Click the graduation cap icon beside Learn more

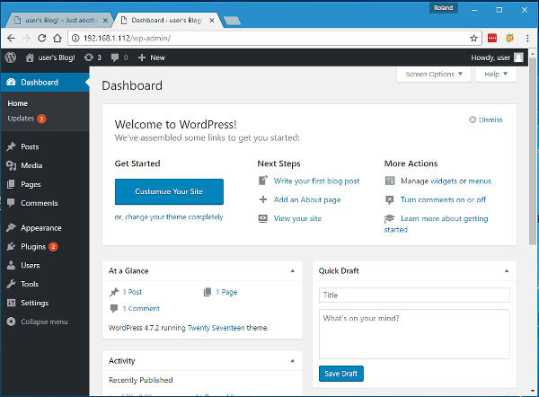coord(390,218)
